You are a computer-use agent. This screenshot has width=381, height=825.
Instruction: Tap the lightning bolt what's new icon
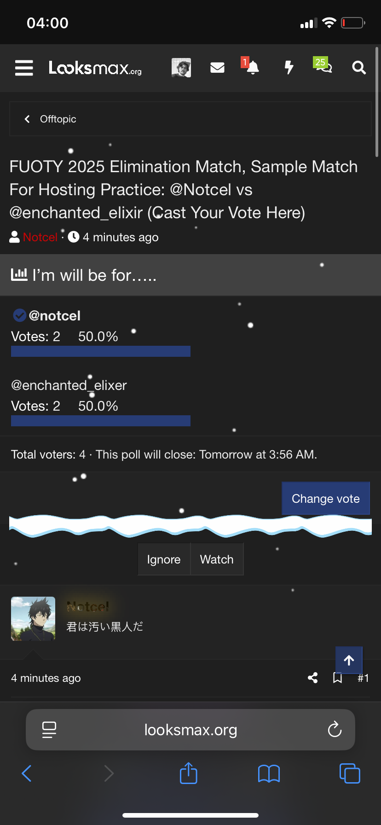point(289,68)
